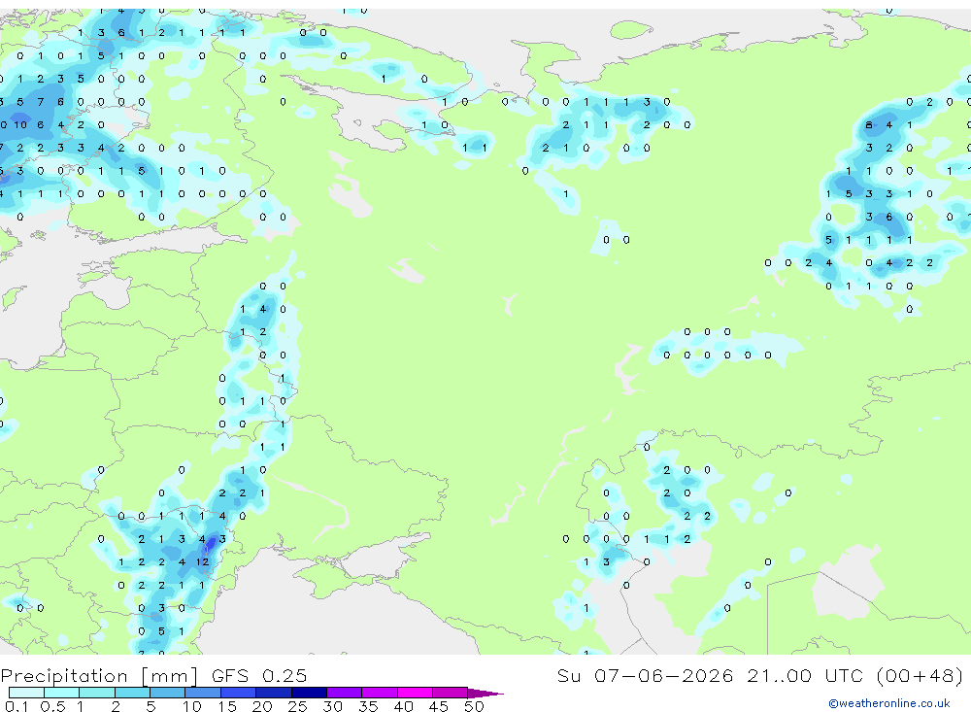Click the '12' precipitation value on the map
971x712 pixels.
(x=203, y=562)
